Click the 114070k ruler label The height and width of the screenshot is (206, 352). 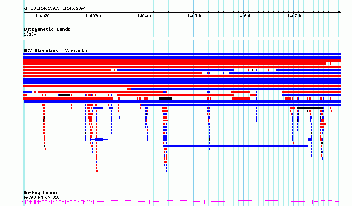pyautogui.click(x=293, y=16)
